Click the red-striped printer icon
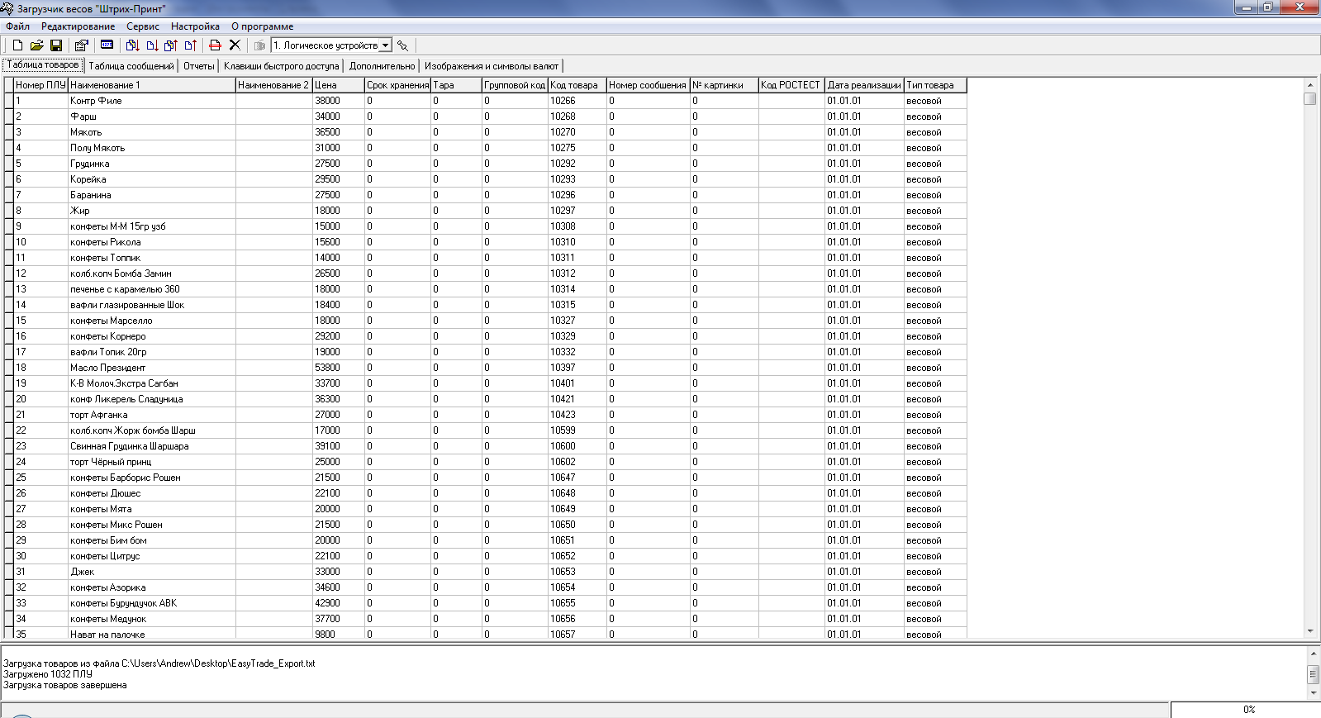The width and height of the screenshot is (1321, 718). click(x=215, y=45)
